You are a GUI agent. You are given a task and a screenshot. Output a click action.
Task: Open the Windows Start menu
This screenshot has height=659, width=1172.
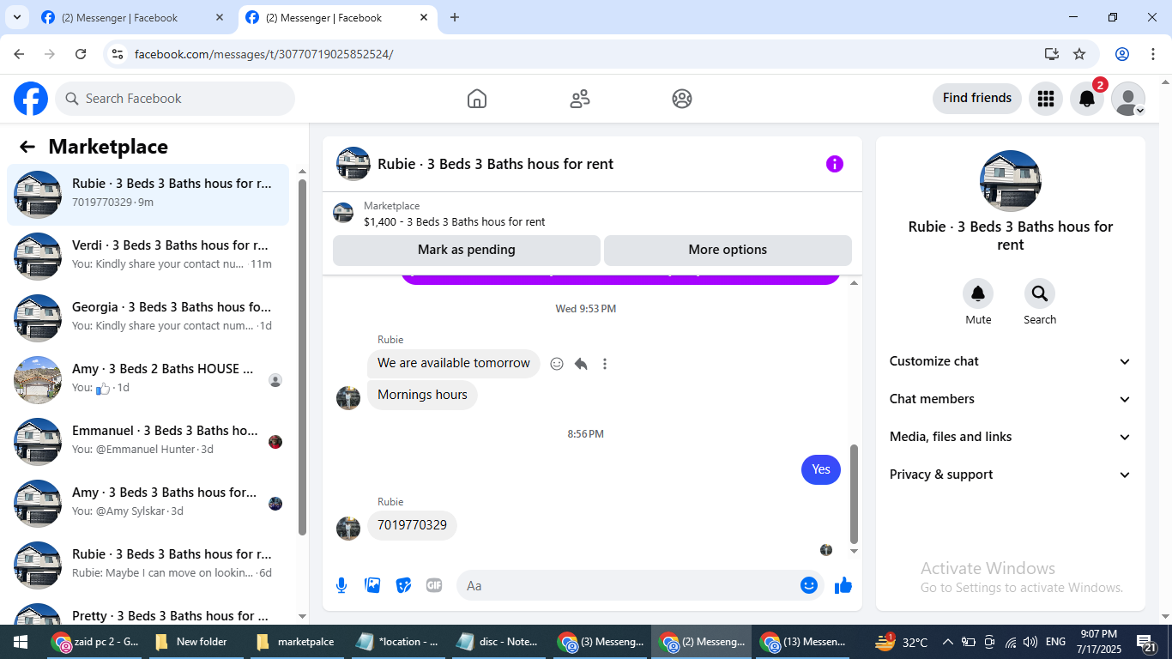[20, 642]
